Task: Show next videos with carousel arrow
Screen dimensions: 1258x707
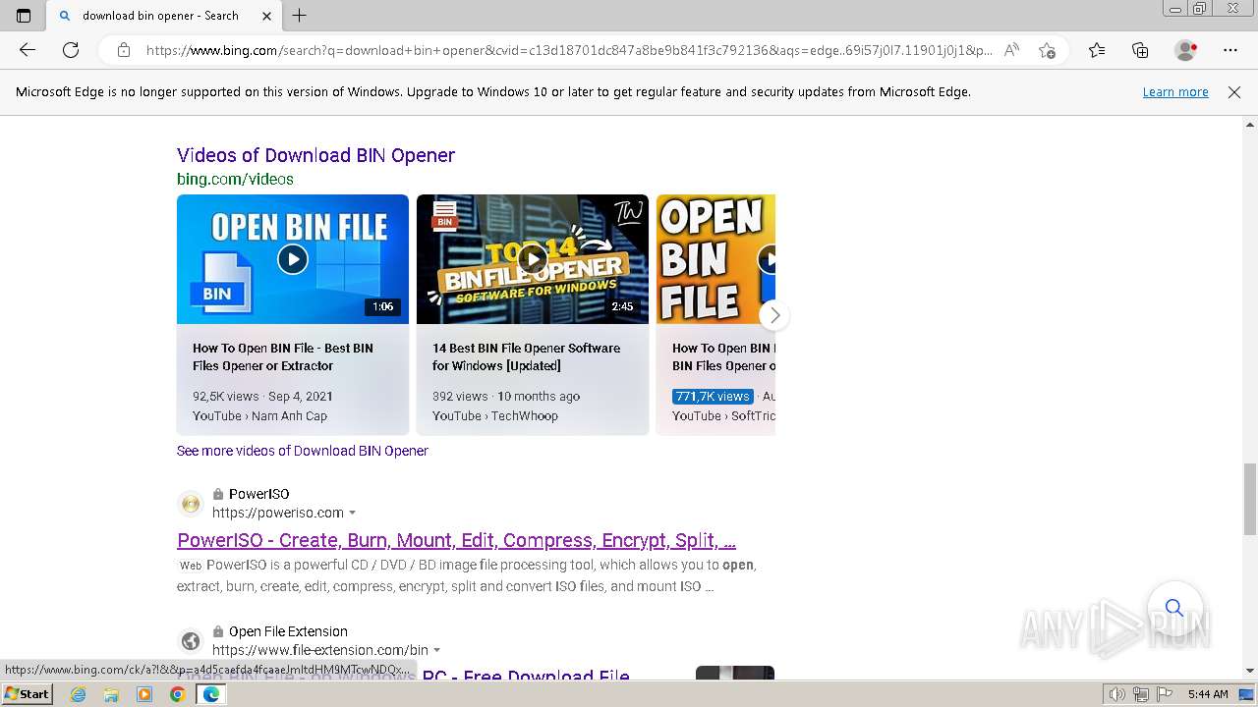Action: 774,315
